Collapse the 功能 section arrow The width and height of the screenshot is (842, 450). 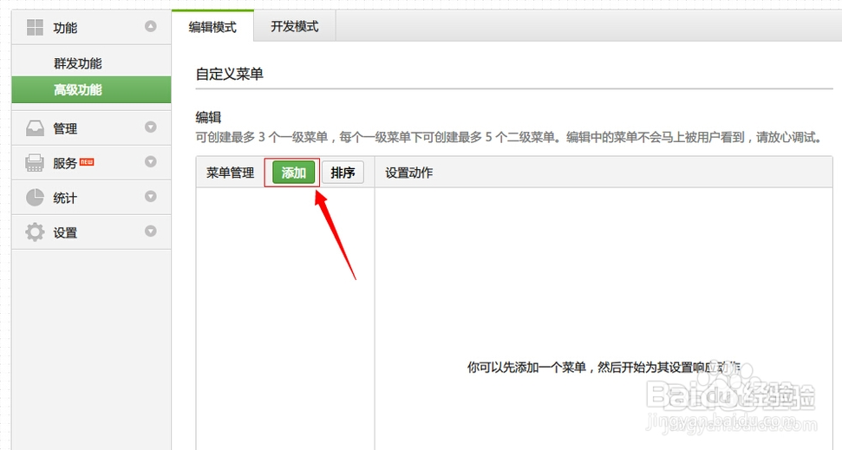coord(151,26)
